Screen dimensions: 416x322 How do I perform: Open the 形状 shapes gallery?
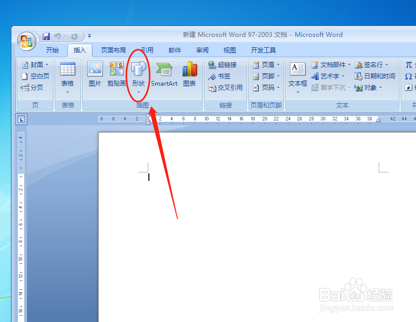[x=138, y=77]
